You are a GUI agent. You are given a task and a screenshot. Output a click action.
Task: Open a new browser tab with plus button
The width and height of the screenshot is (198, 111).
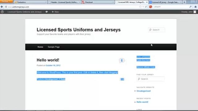[184, 2]
